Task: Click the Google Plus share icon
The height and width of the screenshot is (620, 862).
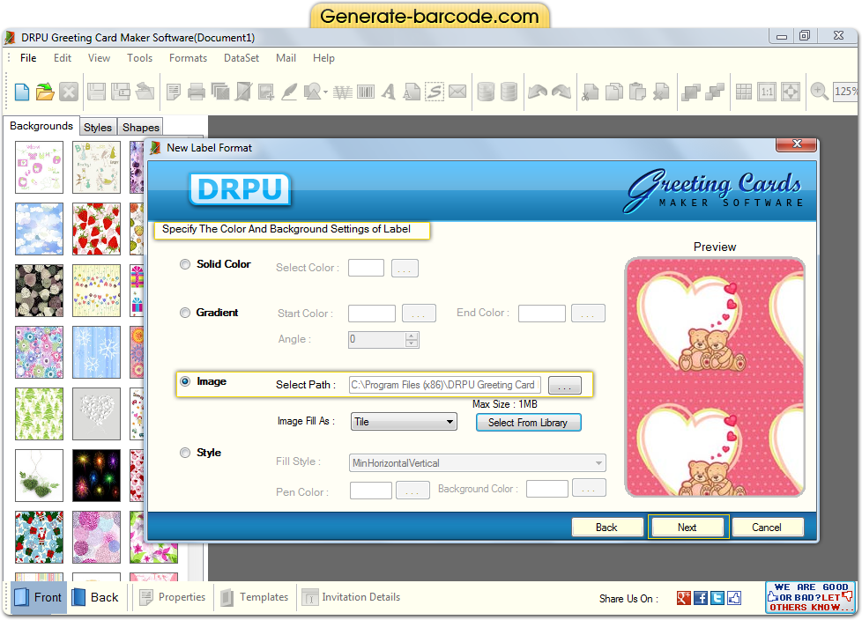Action: 683,598
